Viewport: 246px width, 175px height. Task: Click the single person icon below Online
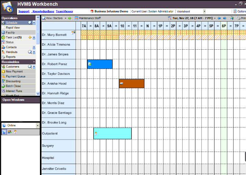(15, 132)
